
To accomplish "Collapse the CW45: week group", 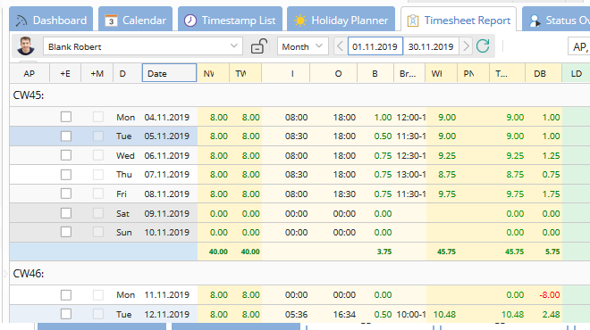I will tap(29, 95).
